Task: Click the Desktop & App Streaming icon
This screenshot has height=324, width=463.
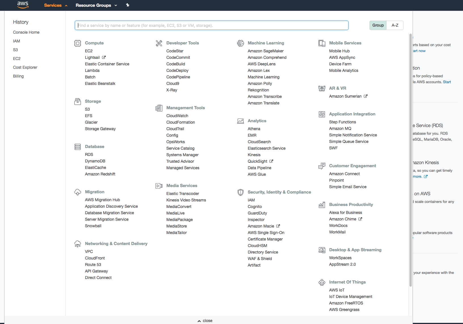Action: [x=322, y=250]
